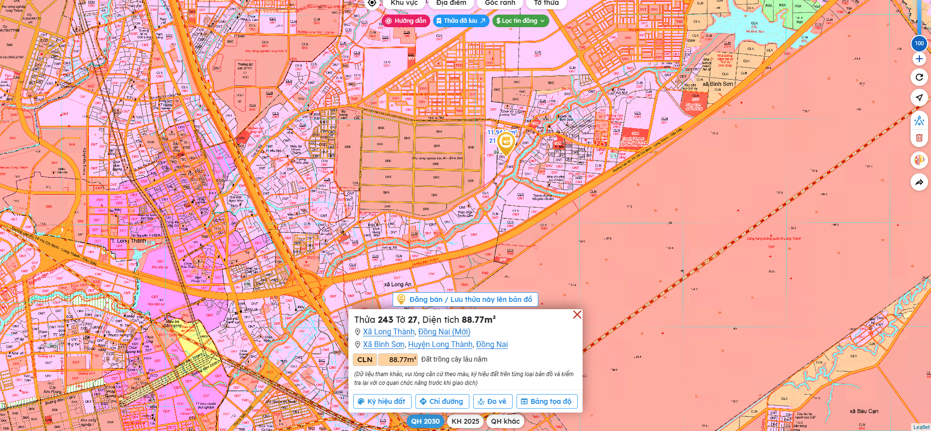Click the locate-me crosshair icon

[x=372, y=3]
